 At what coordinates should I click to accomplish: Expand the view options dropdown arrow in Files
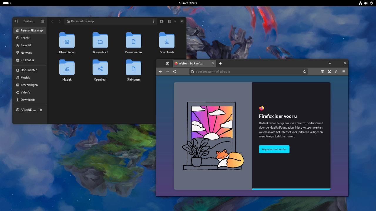[175, 21]
